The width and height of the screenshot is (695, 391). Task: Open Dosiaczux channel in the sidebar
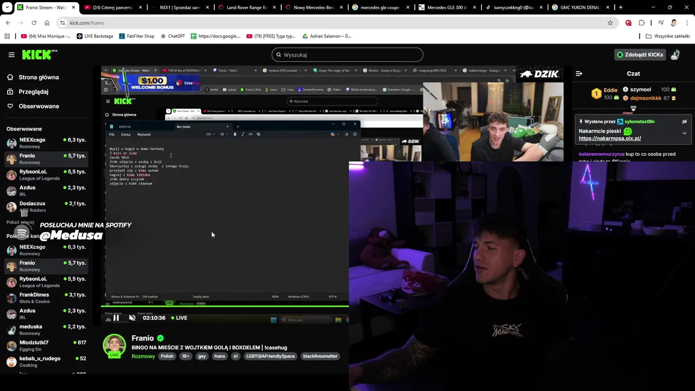click(x=46, y=207)
